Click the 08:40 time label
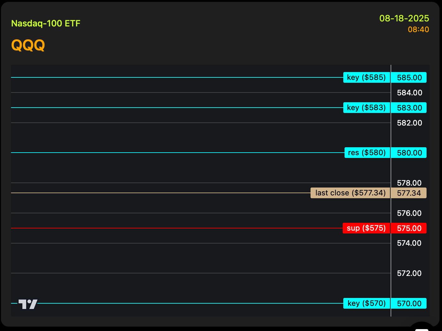Image resolution: width=442 pixels, height=331 pixels. (x=418, y=30)
